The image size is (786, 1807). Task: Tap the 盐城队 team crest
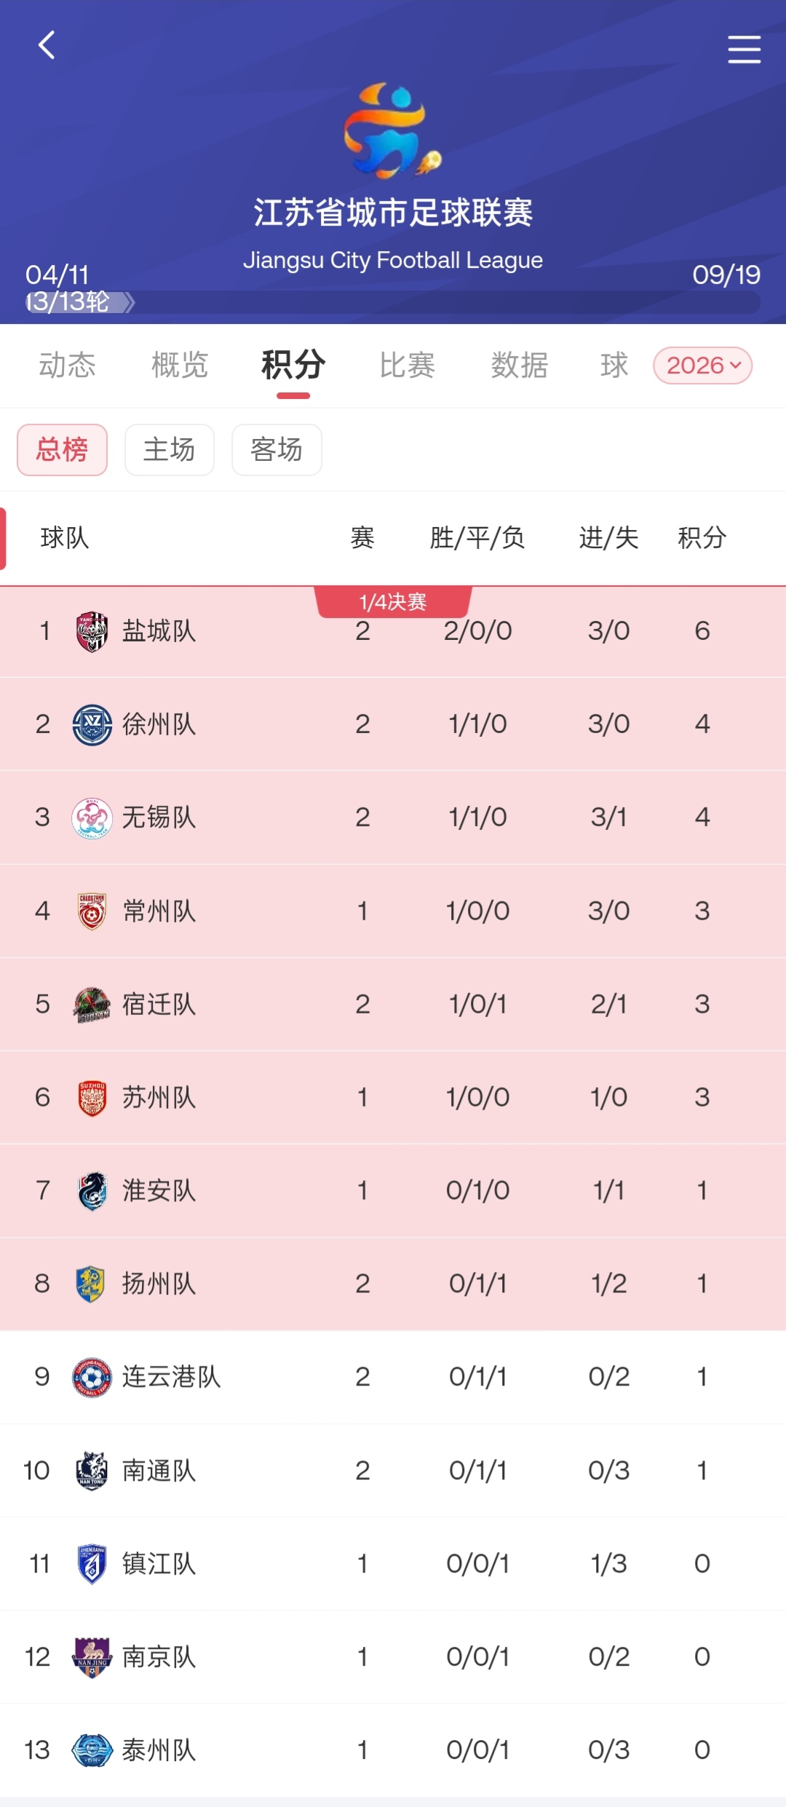(x=92, y=631)
